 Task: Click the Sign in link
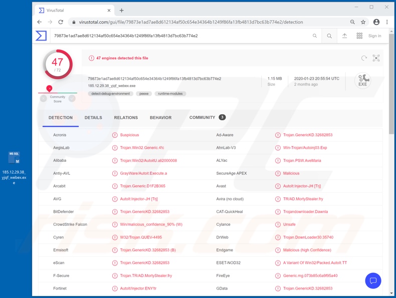(375, 36)
